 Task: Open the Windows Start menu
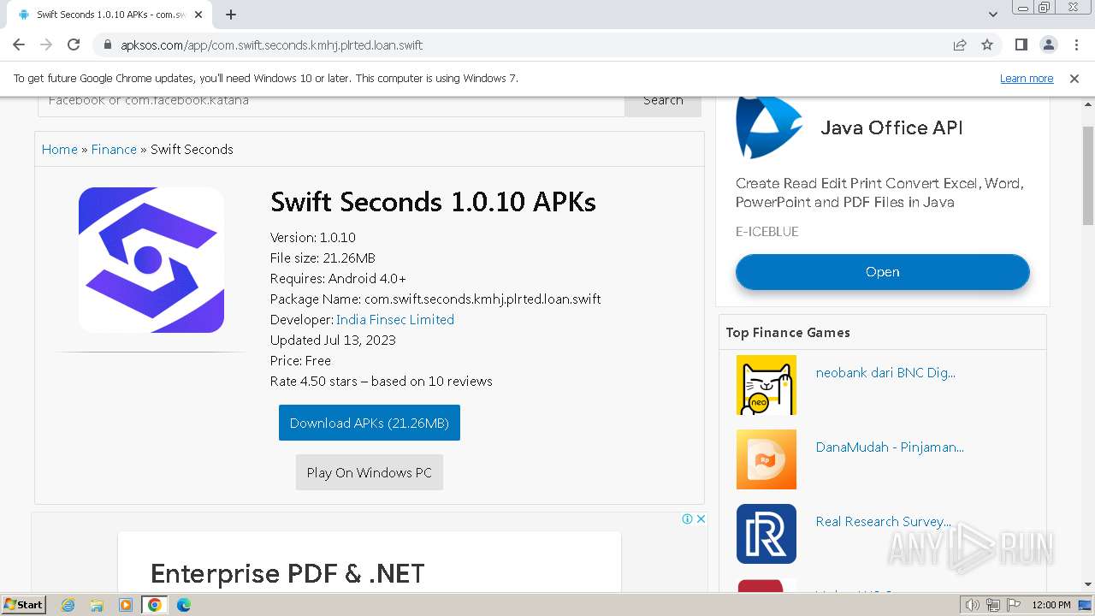24,605
